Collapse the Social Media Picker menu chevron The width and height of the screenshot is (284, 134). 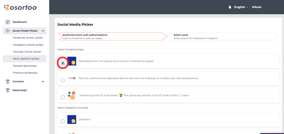pos(43,31)
